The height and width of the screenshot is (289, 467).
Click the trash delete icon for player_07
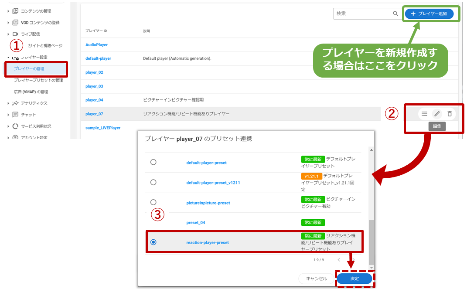pyautogui.click(x=450, y=114)
